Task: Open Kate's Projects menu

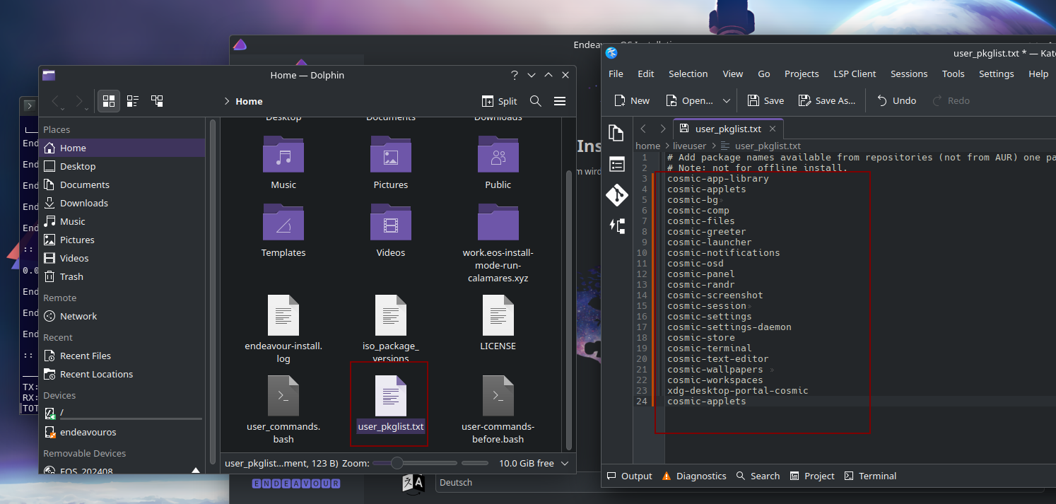Action: [802, 74]
